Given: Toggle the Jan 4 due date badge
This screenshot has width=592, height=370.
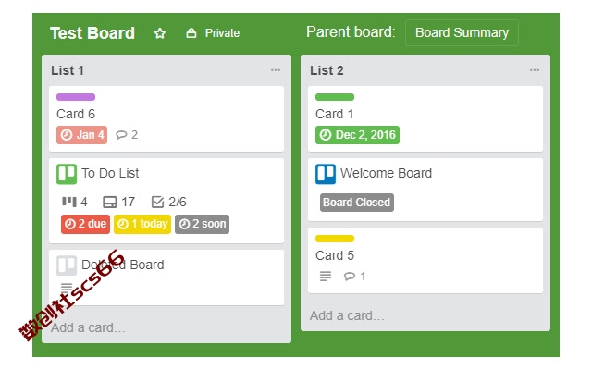Looking at the screenshot, I should click(82, 135).
